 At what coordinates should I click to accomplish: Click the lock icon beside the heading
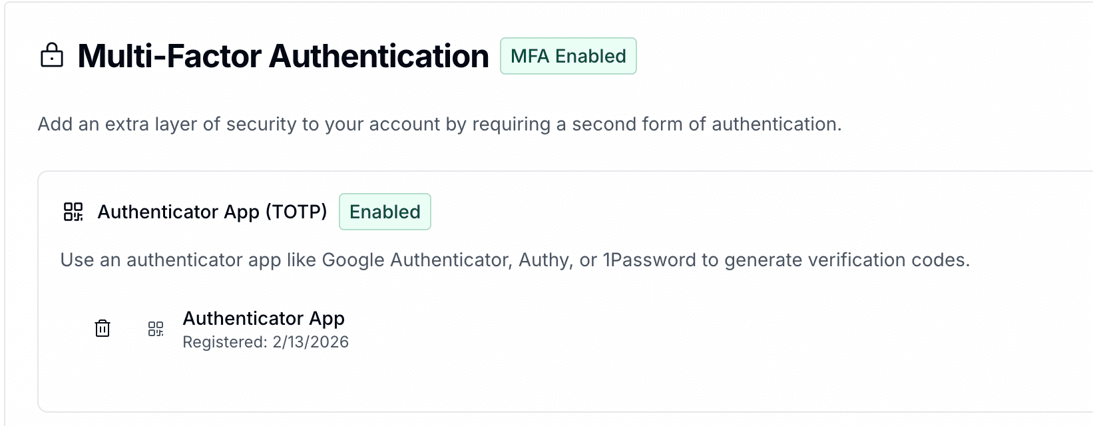(x=52, y=56)
